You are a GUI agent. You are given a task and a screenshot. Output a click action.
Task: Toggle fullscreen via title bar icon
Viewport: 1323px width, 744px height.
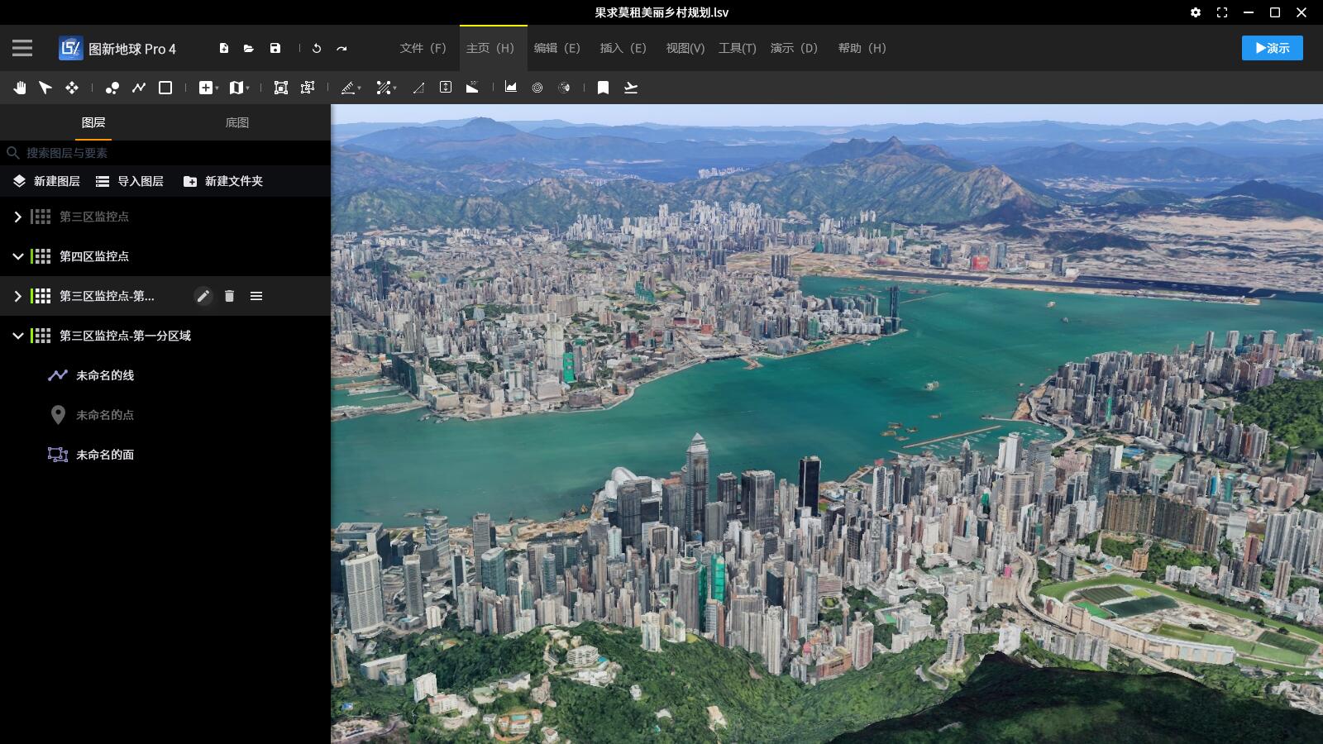(1222, 12)
